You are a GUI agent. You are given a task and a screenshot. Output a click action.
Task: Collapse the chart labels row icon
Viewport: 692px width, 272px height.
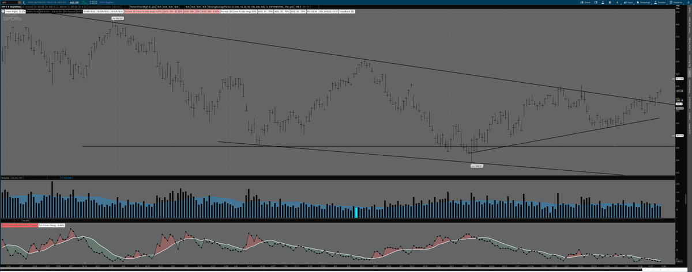[3, 11]
